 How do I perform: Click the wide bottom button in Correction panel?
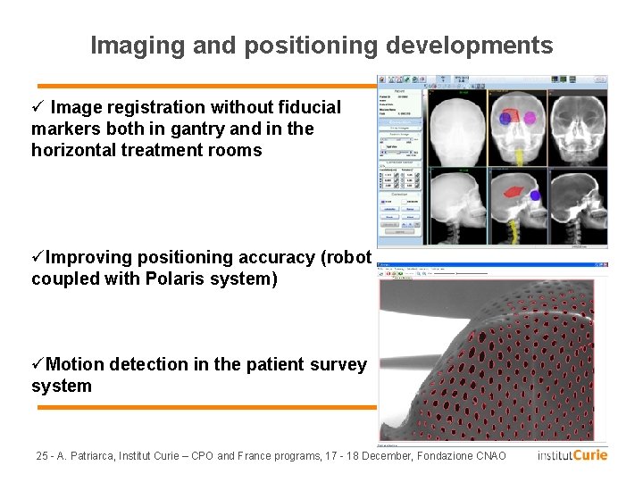(x=400, y=231)
